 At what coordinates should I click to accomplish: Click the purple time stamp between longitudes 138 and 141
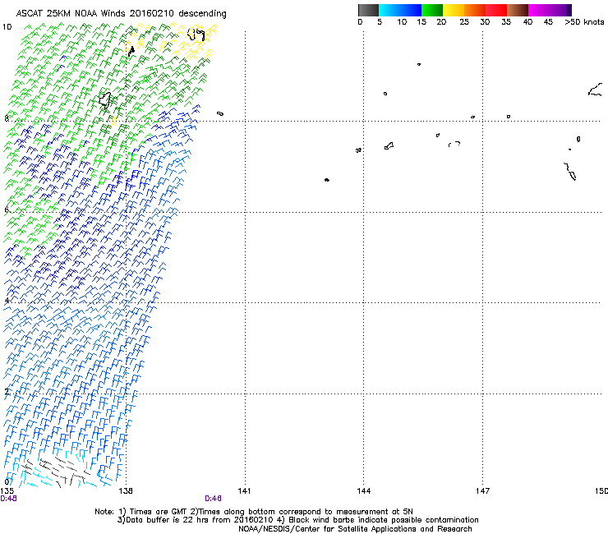(213, 499)
